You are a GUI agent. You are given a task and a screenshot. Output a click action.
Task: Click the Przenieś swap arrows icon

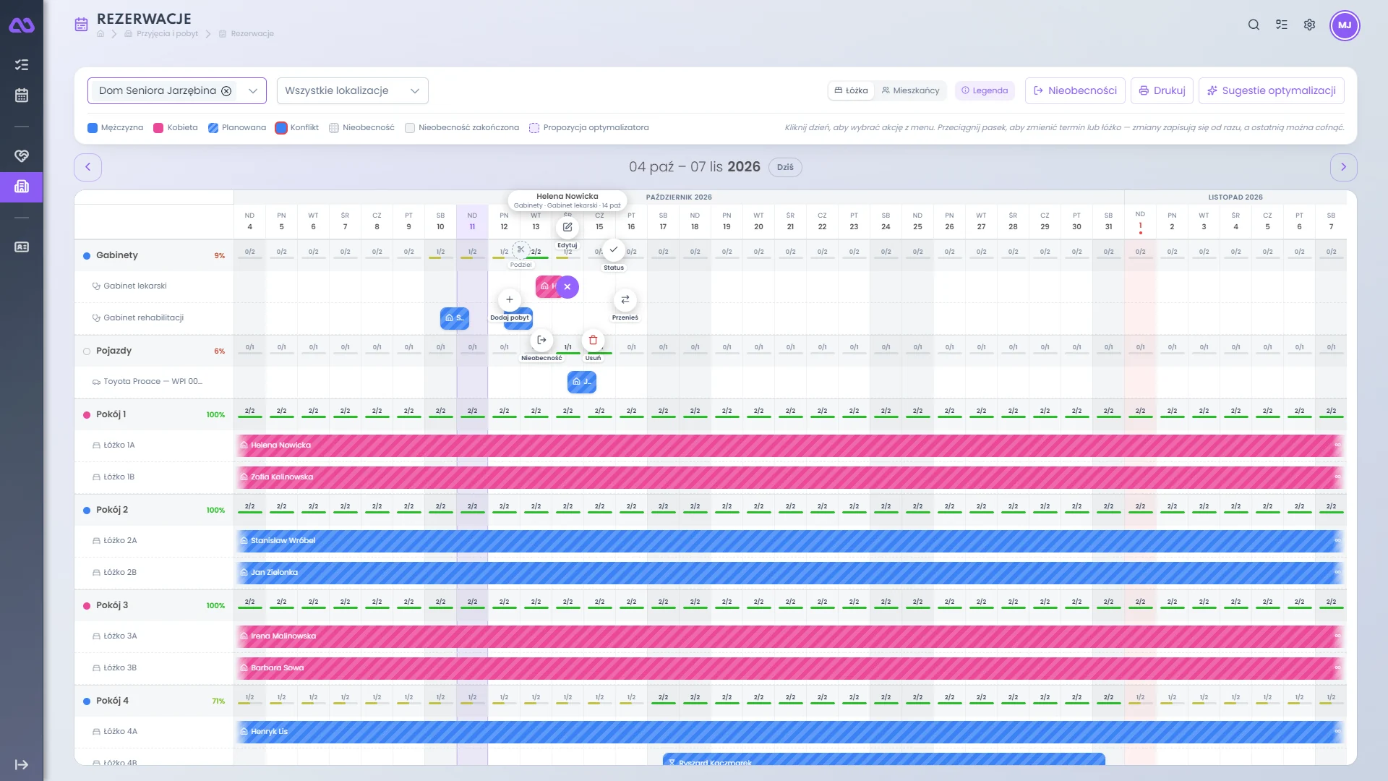click(x=625, y=299)
